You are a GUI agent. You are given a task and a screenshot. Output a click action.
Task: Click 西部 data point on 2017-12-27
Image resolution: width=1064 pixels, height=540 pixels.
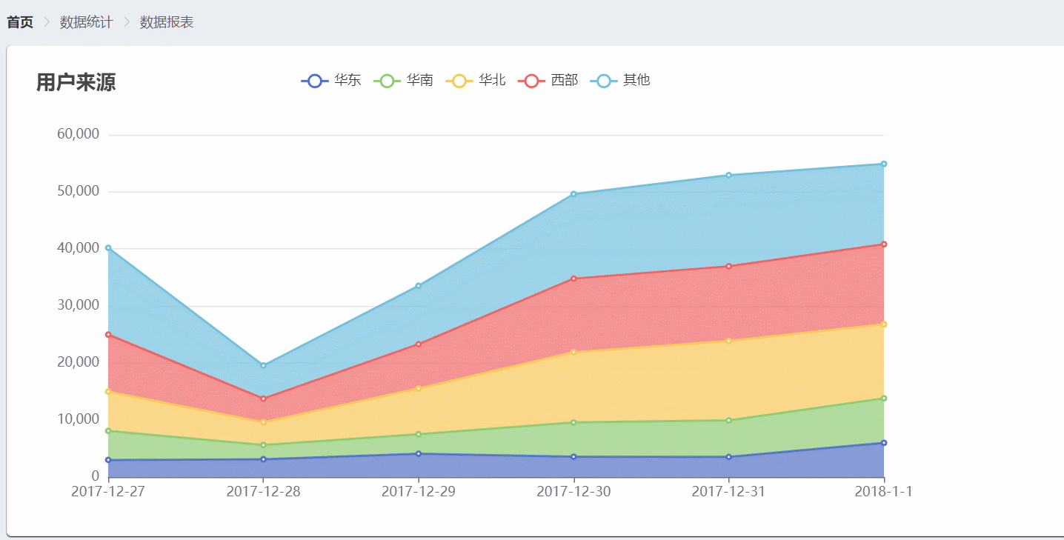108,335
